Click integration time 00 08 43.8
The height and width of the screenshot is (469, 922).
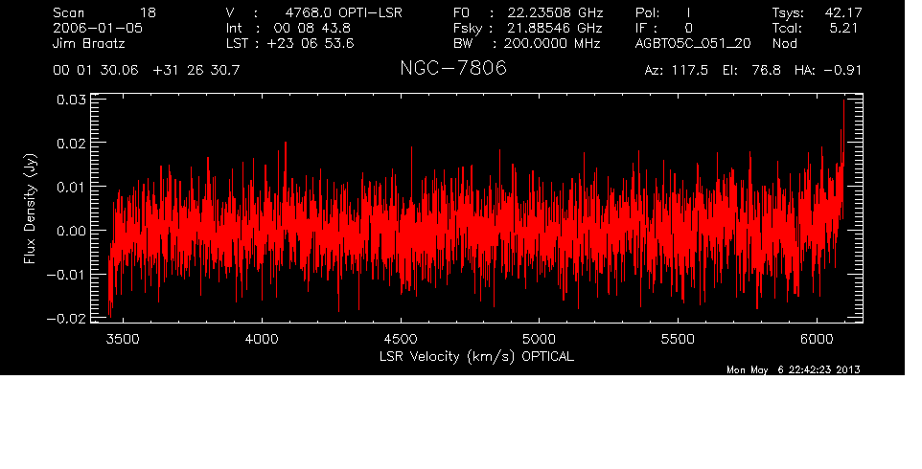[311, 28]
